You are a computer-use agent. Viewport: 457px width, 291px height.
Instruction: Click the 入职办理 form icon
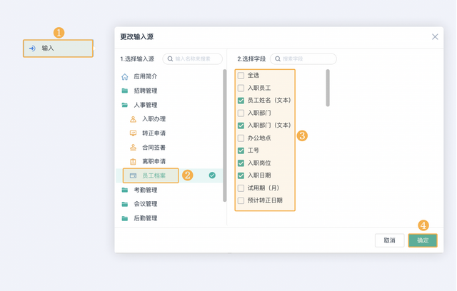click(x=133, y=119)
